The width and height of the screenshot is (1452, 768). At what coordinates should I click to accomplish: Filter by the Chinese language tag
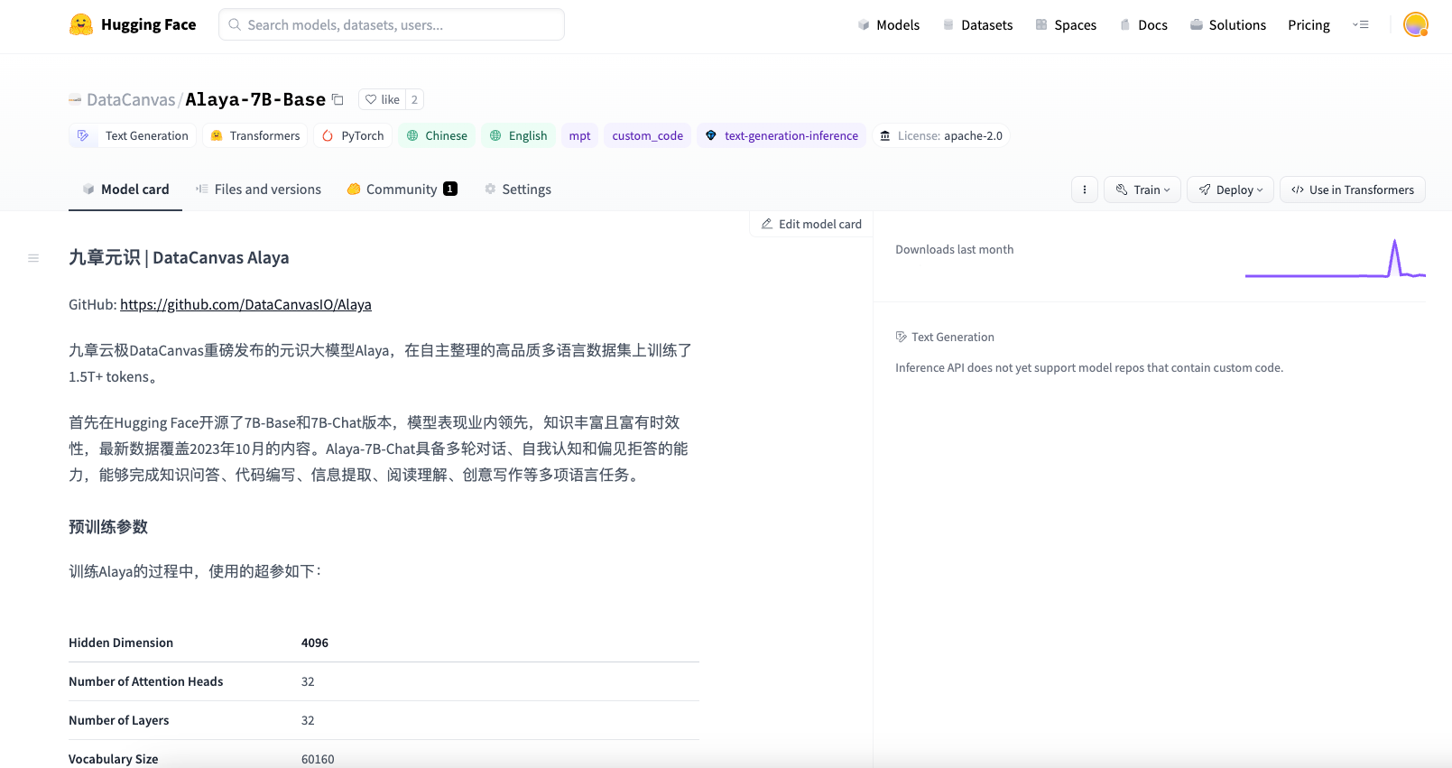437,135
